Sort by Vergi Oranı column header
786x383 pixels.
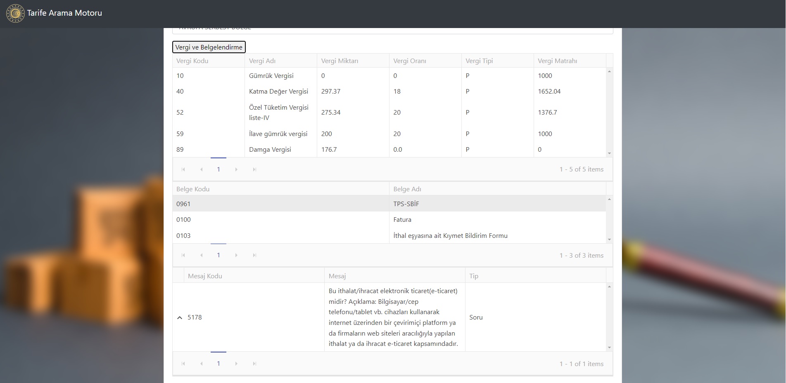[425, 61]
